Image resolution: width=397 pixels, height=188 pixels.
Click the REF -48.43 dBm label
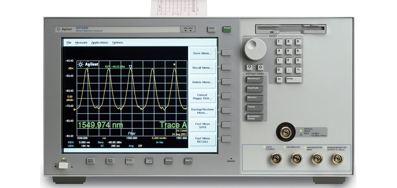[x=115, y=66]
